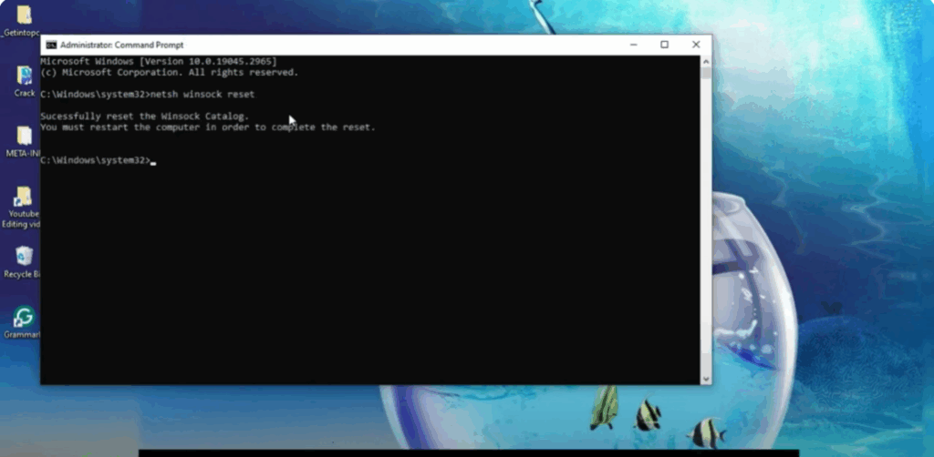Image resolution: width=934 pixels, height=457 pixels.
Task: Click 'Sucessfully reset the Winsock Catalog.' line
Action: coord(145,117)
